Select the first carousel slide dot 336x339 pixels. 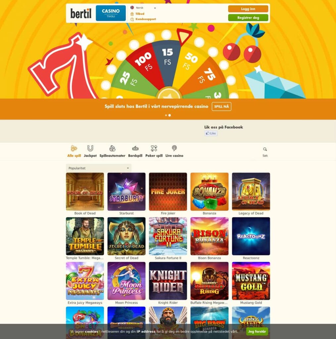166,115
